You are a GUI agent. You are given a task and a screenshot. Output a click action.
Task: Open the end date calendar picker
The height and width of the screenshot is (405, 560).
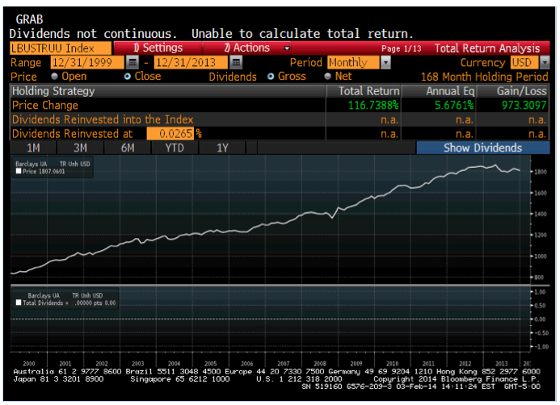coord(236,63)
